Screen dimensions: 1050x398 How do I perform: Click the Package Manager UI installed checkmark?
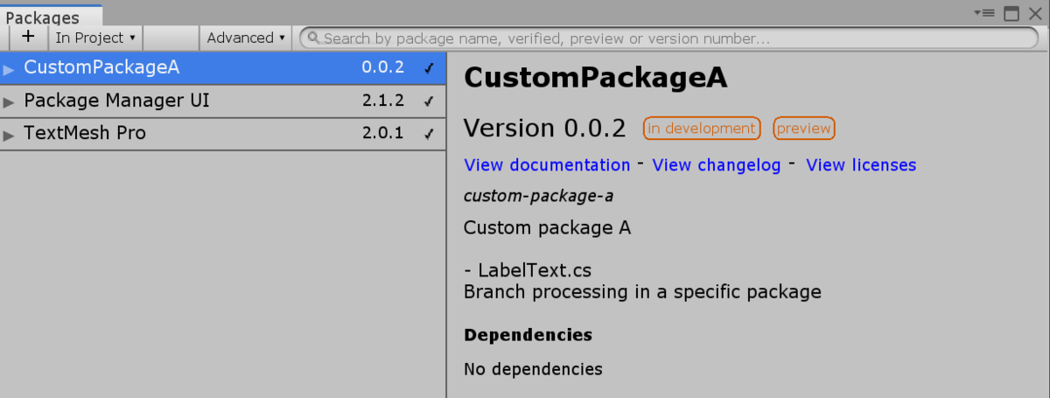pyautogui.click(x=428, y=101)
